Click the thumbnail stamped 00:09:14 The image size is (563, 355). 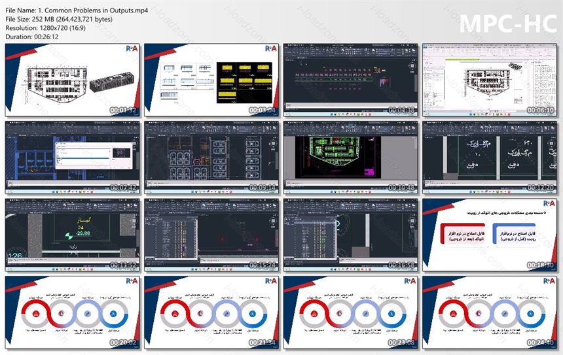tap(211, 158)
